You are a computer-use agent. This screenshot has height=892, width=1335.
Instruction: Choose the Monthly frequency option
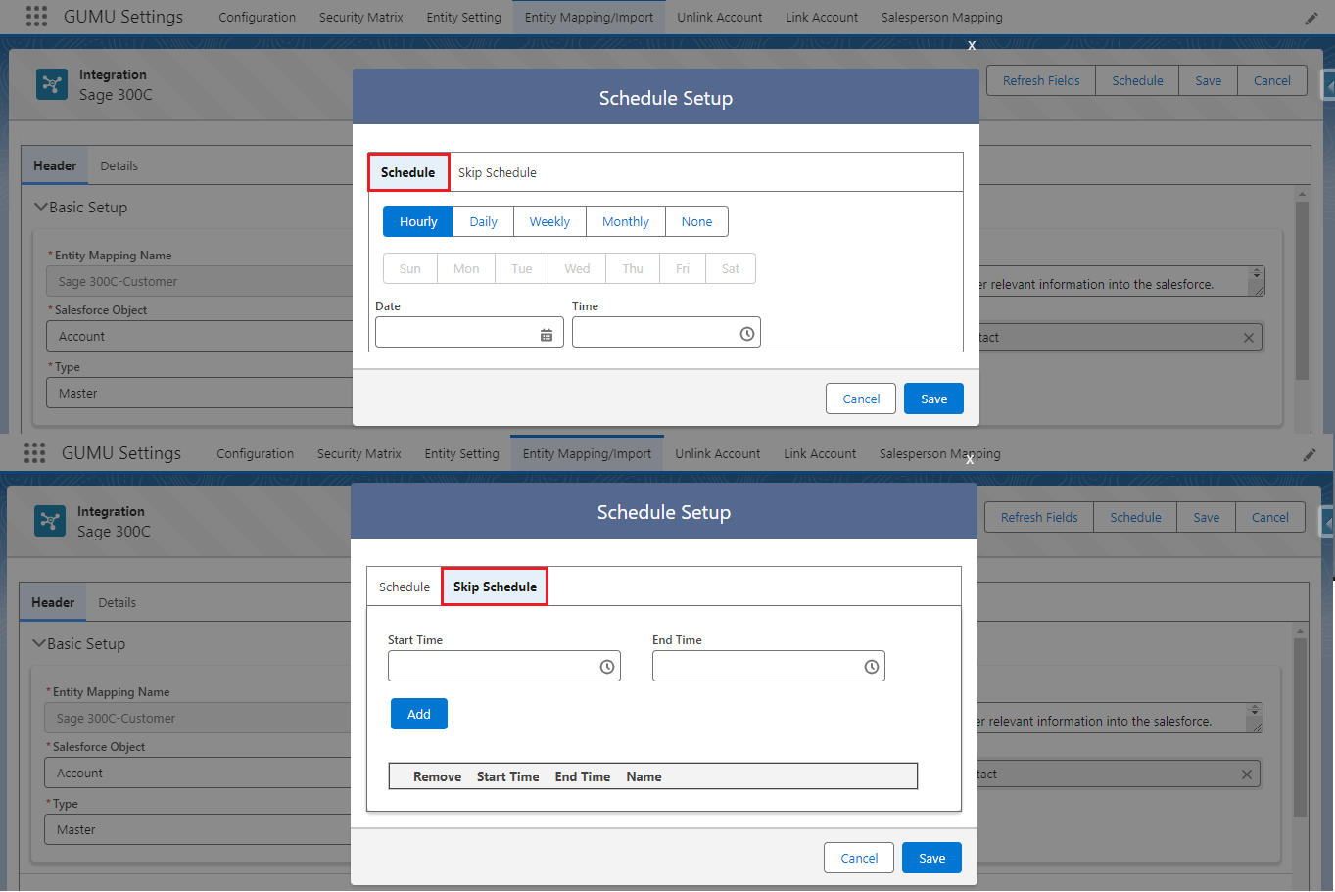[x=626, y=222]
